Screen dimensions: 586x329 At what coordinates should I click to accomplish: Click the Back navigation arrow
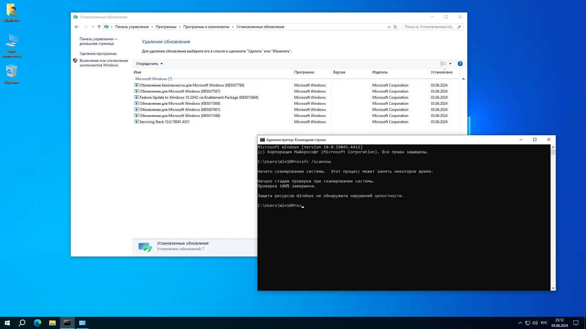click(77, 27)
